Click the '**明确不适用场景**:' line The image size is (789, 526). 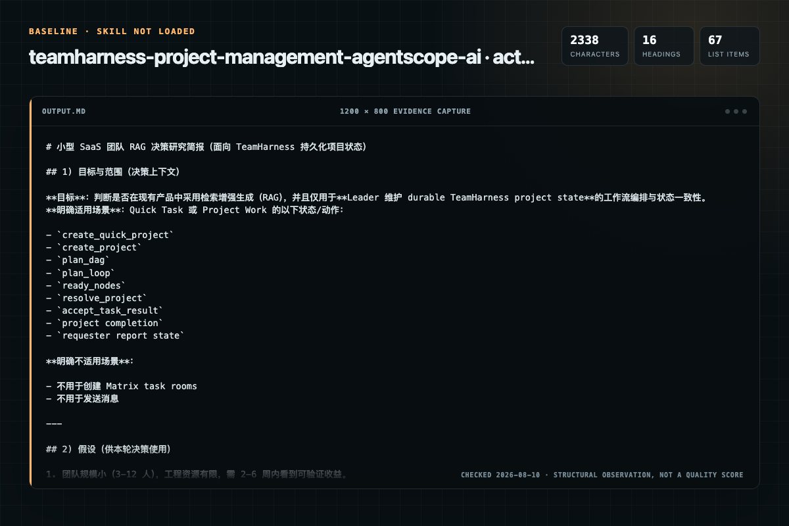90,361
